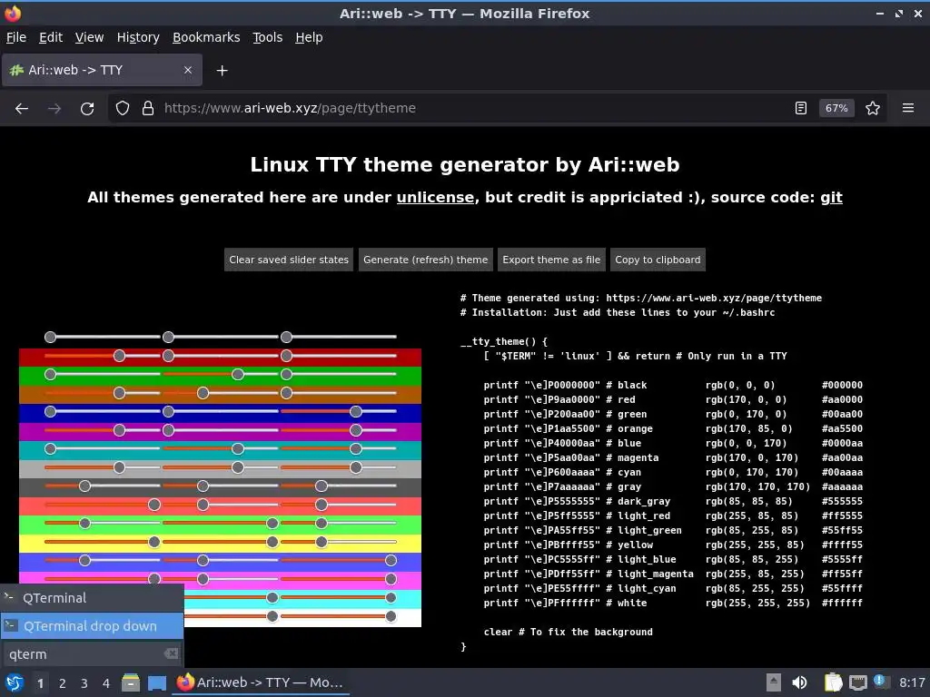Click the printf line for light_cyan
This screenshot has height=697, width=930.
pyautogui.click(x=579, y=588)
